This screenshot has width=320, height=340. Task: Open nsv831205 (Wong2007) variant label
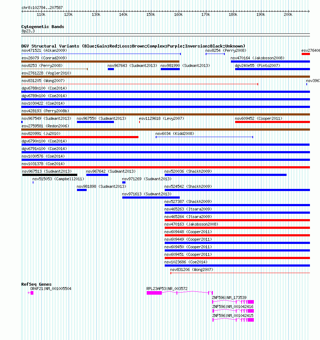(43, 81)
